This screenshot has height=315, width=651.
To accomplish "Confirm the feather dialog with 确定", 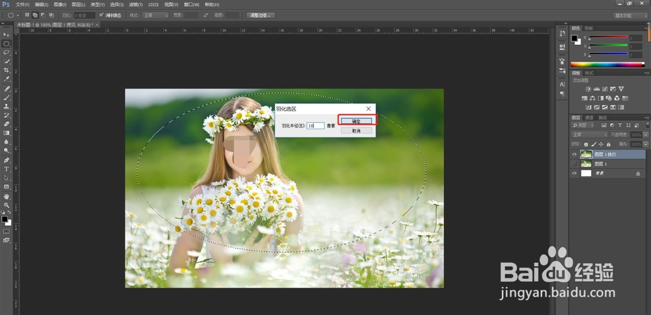I will coord(356,121).
